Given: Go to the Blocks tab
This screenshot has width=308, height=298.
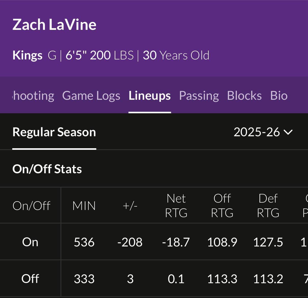Looking at the screenshot, I should pyautogui.click(x=244, y=96).
